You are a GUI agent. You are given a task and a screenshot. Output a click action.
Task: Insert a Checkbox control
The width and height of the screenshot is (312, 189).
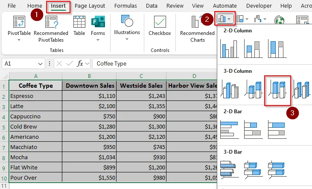(160, 26)
